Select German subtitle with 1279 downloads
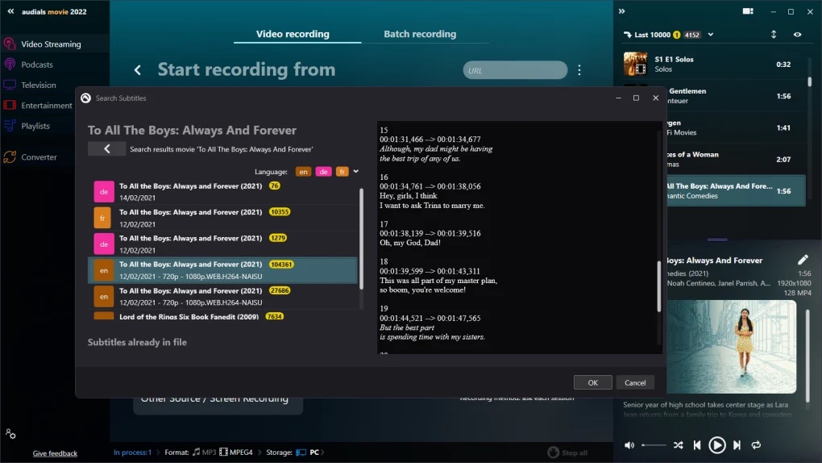 pyautogui.click(x=224, y=244)
